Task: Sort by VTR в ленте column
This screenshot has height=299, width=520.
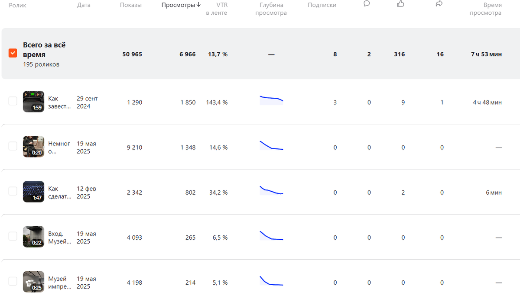Action: click(217, 9)
